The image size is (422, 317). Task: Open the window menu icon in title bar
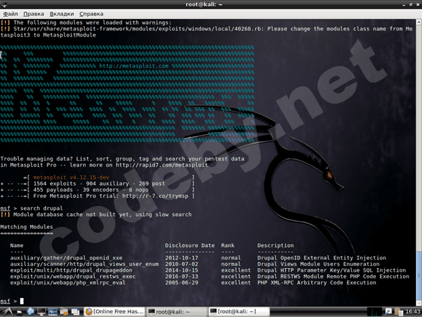point(4,5)
